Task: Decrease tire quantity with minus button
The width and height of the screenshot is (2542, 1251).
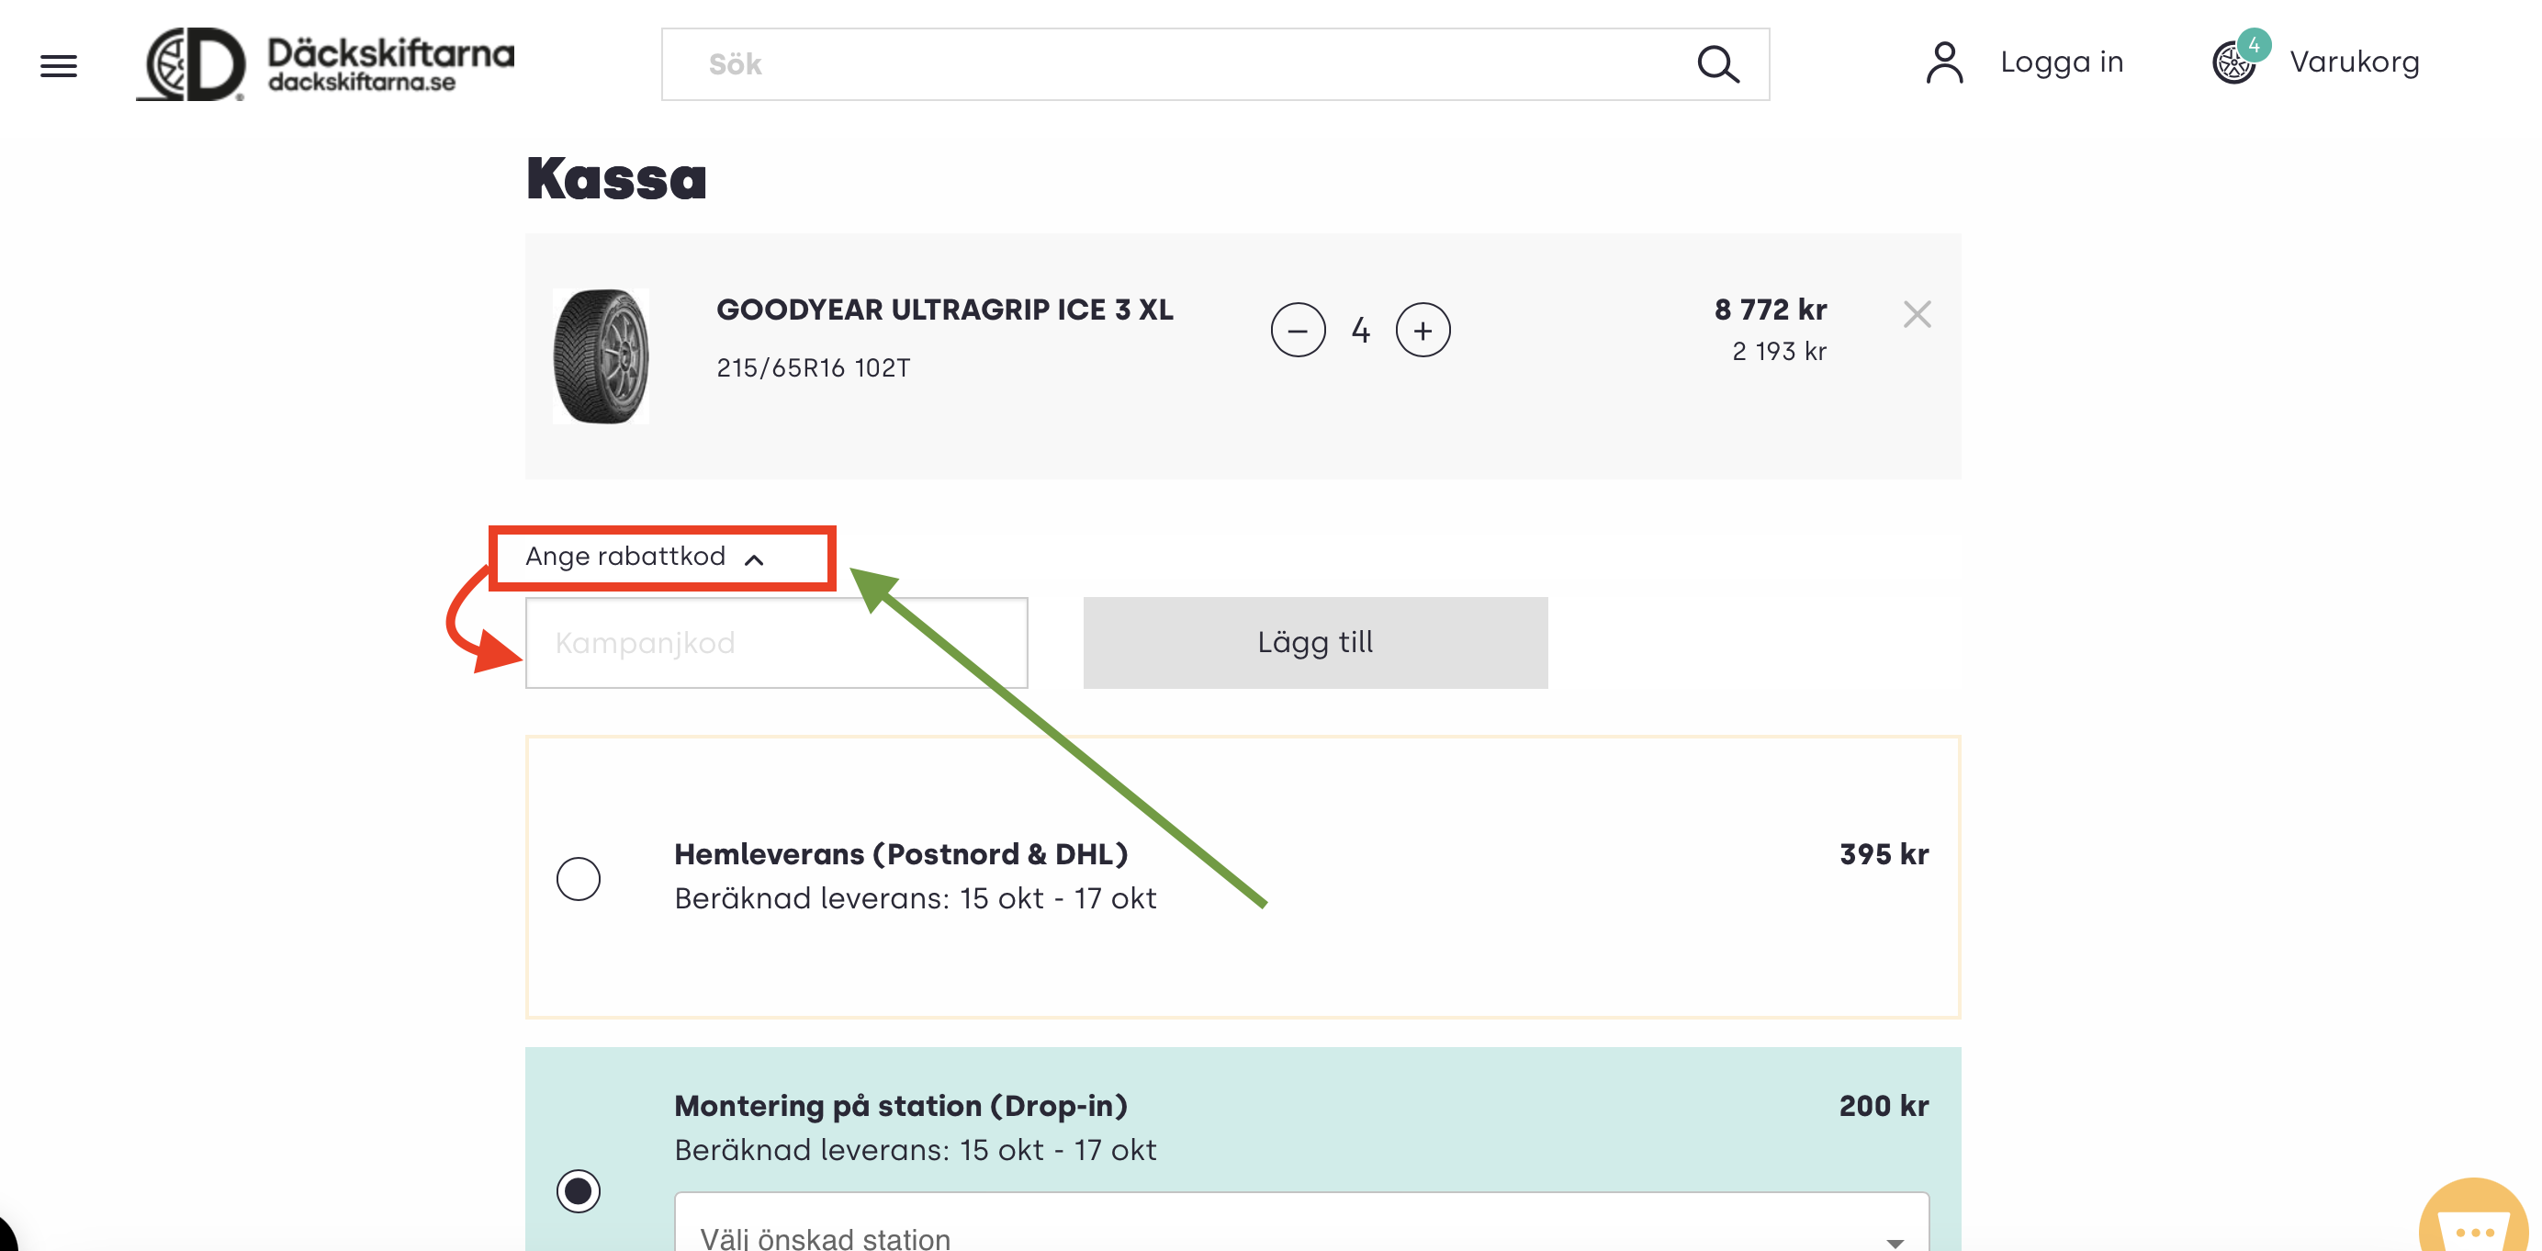Action: click(1298, 330)
